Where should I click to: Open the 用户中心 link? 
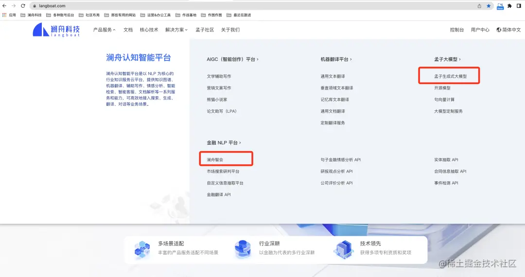tap(480, 30)
